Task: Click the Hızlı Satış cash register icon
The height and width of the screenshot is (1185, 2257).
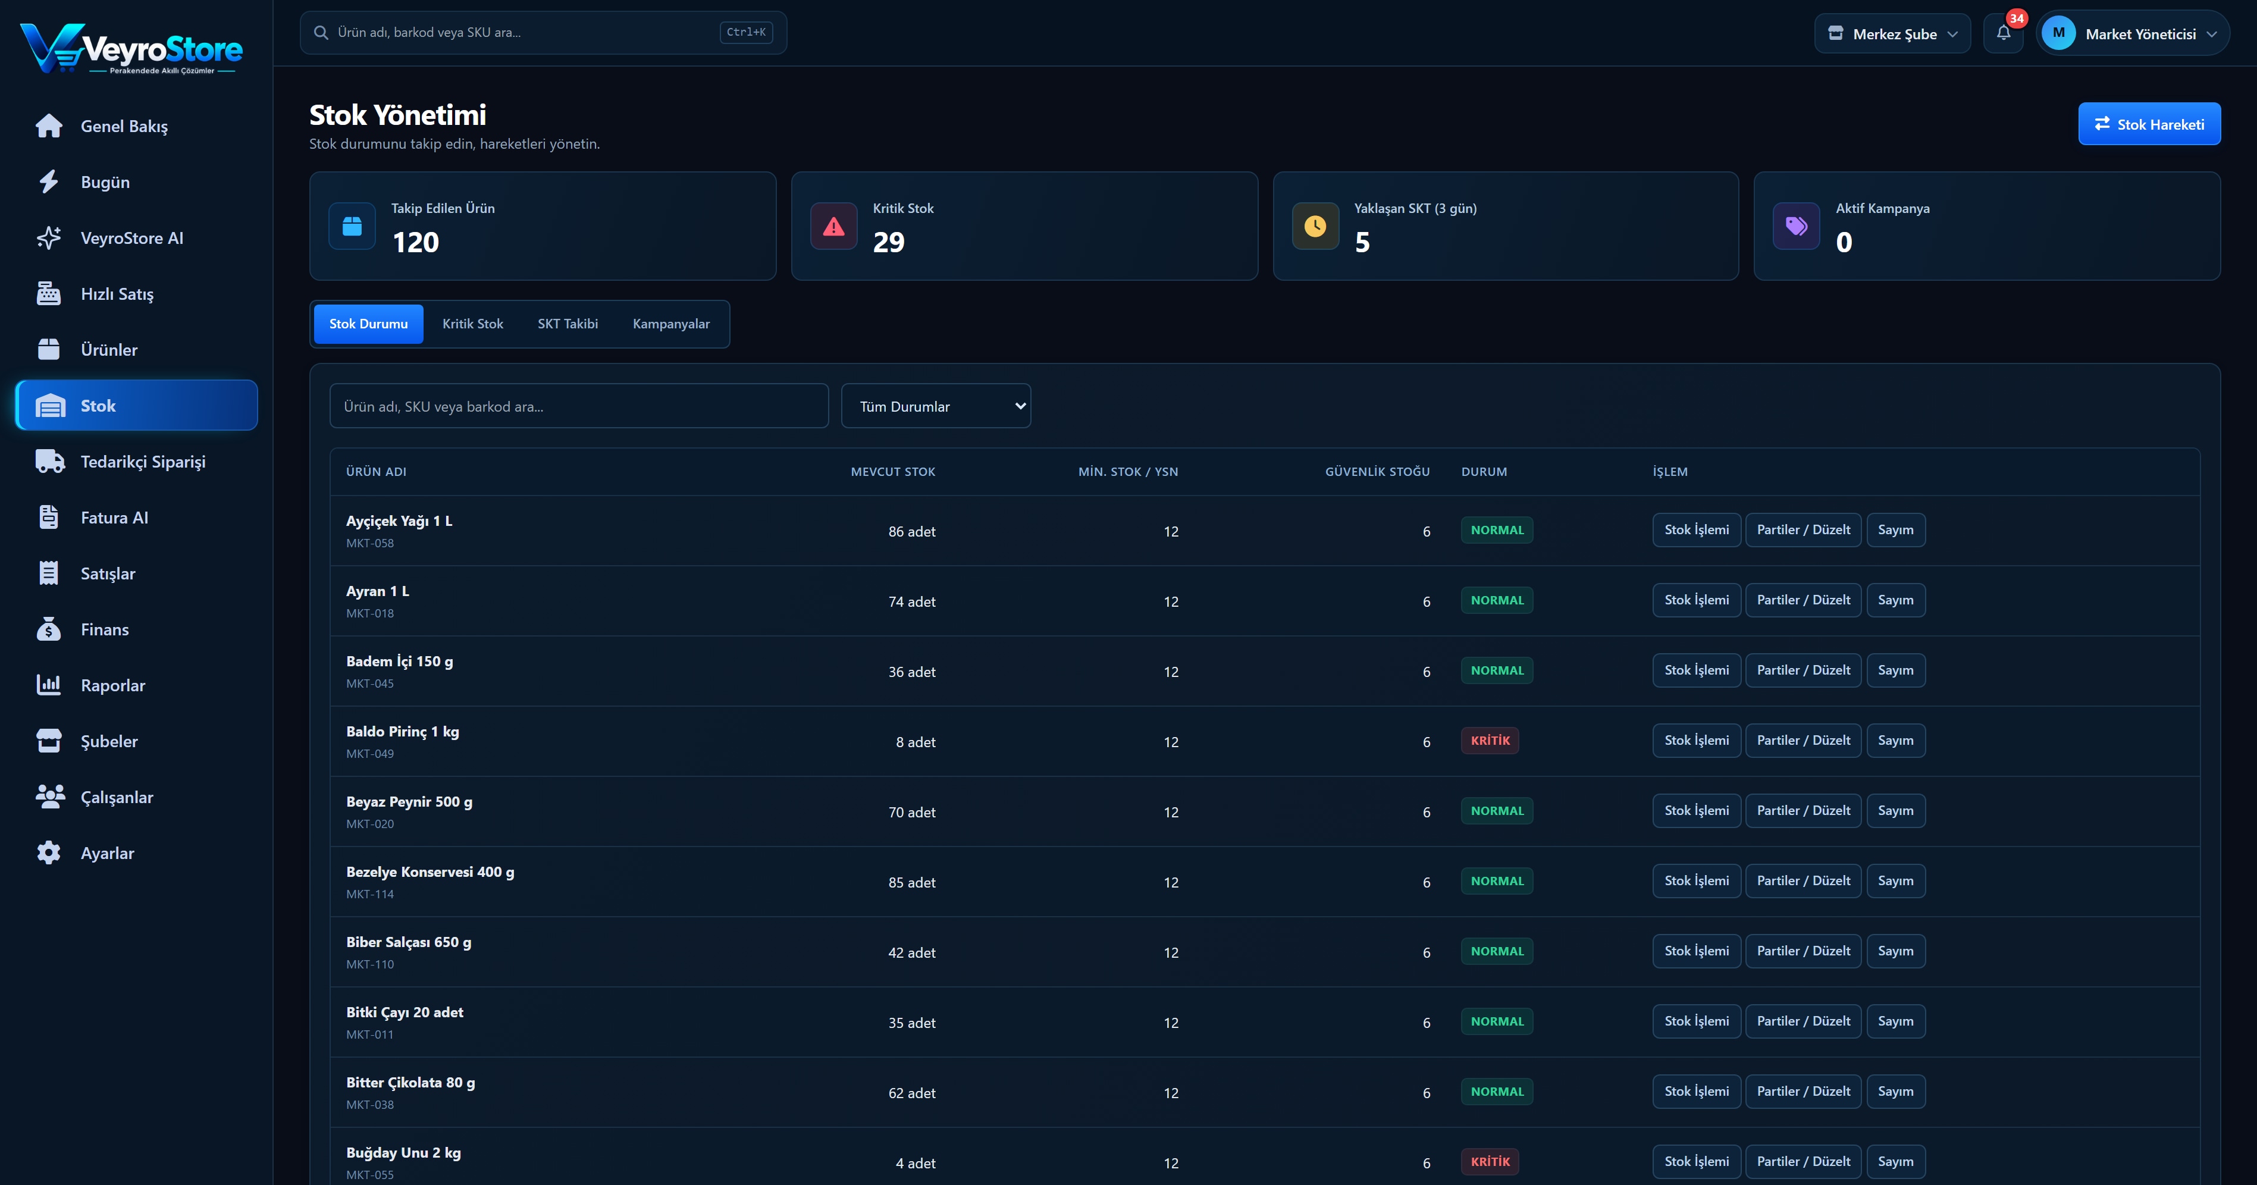Action: 49,294
